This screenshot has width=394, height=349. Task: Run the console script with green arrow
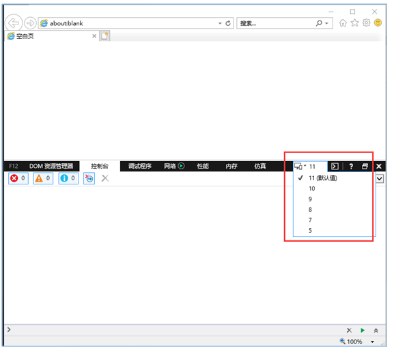click(x=363, y=331)
